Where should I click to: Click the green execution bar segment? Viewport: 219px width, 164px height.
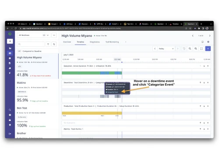pos(81,73)
